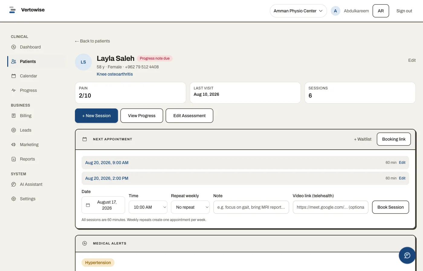
Task: Click the Next Appointment calendar icon
Action: pos(85,139)
